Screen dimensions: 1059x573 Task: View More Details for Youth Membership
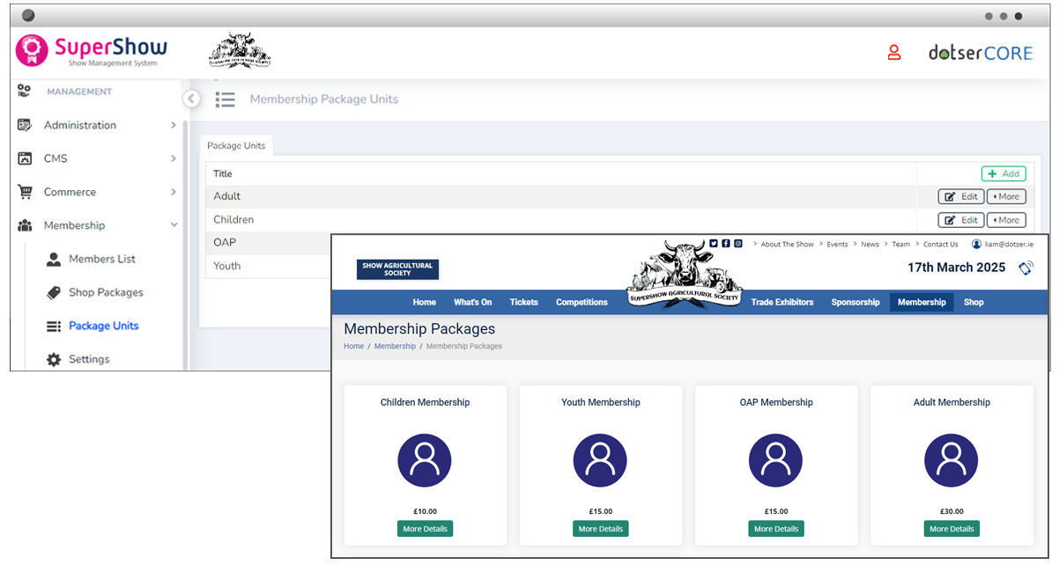click(600, 529)
